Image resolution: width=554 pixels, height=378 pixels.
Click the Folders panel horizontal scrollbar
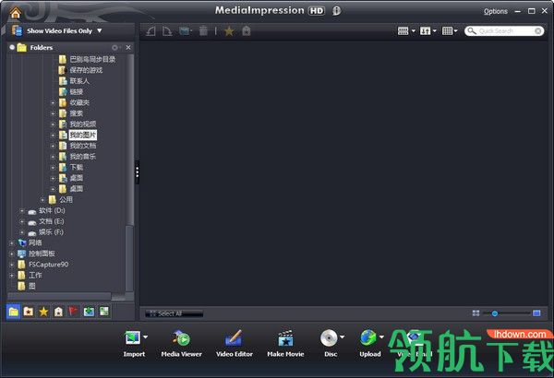click(x=66, y=297)
